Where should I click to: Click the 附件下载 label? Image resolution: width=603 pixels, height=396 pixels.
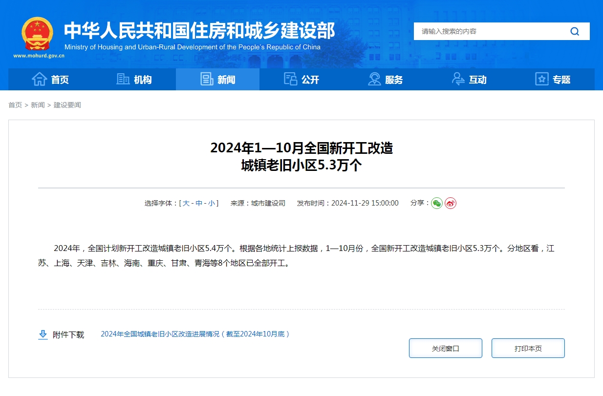pos(68,334)
